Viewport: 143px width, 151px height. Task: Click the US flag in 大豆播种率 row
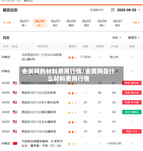coord(15,132)
